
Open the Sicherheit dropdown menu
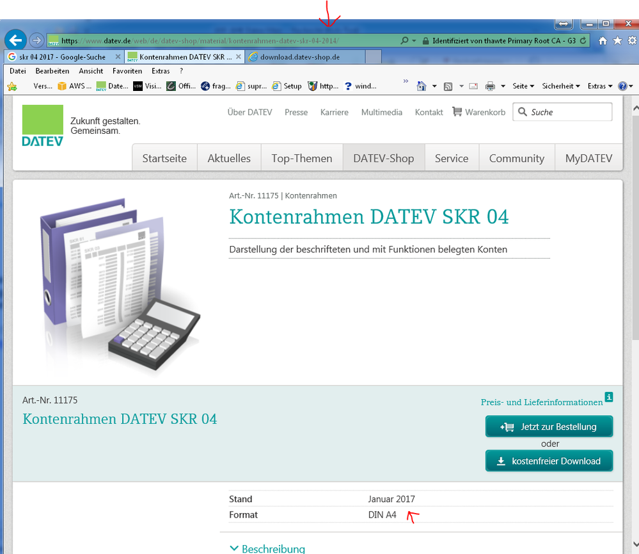point(560,86)
